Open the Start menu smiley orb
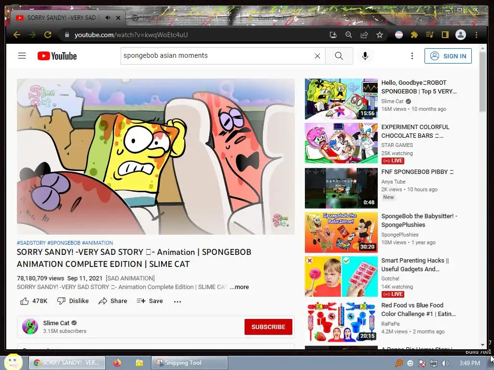This screenshot has height=370, width=494. [13, 362]
